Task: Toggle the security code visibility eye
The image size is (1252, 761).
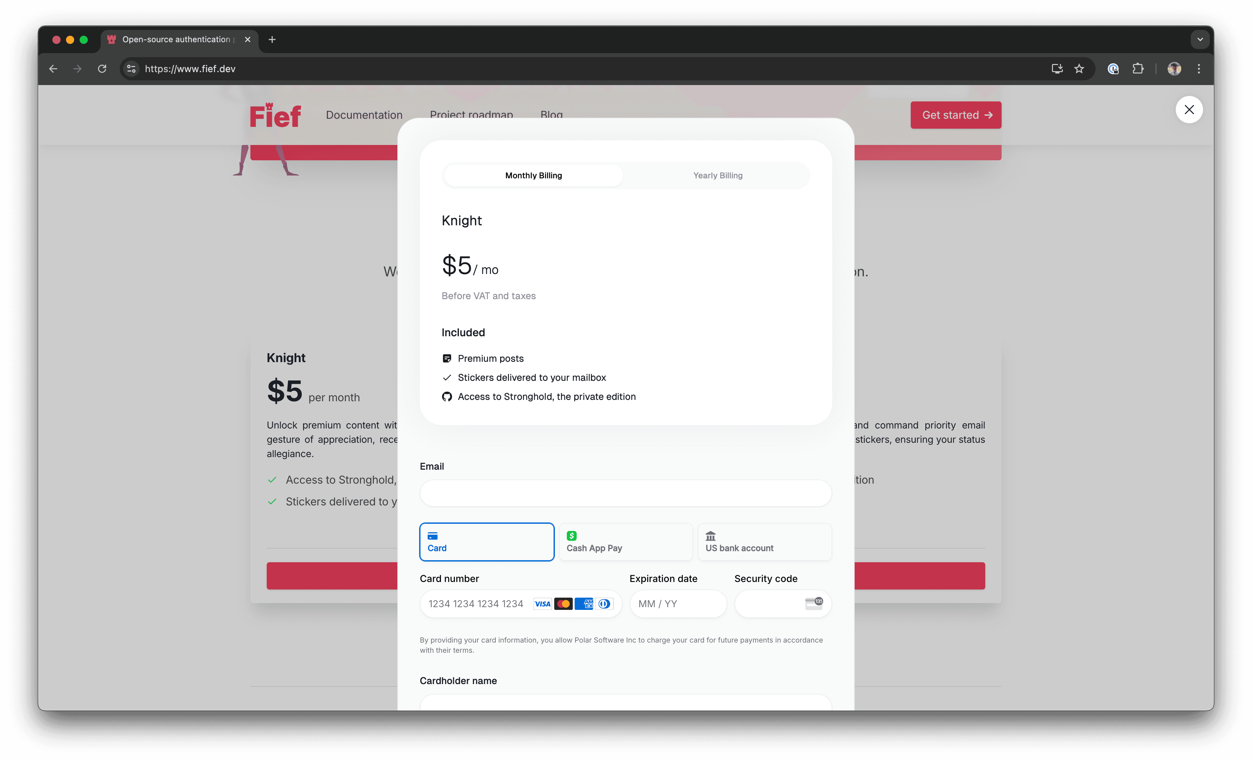Action: click(815, 602)
